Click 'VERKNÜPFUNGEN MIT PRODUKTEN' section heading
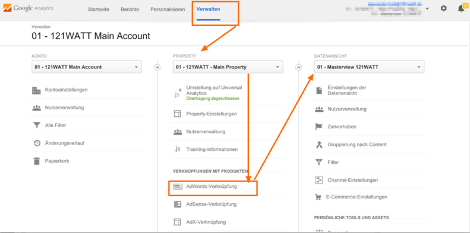 click(210, 171)
